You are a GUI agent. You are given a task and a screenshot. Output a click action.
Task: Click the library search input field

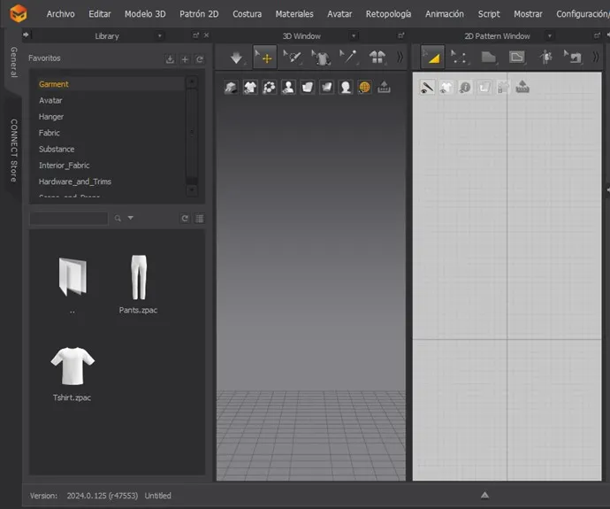69,218
